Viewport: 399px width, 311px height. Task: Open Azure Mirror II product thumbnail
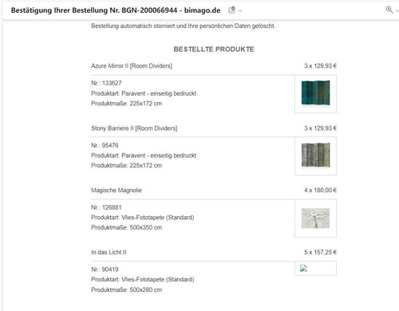(315, 93)
